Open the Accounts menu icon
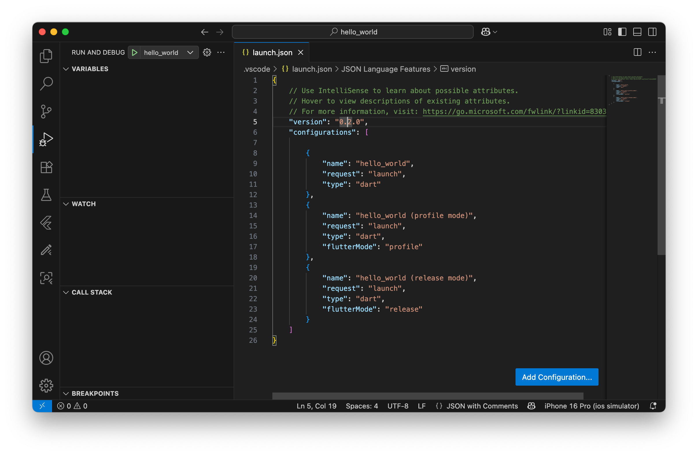 point(46,358)
